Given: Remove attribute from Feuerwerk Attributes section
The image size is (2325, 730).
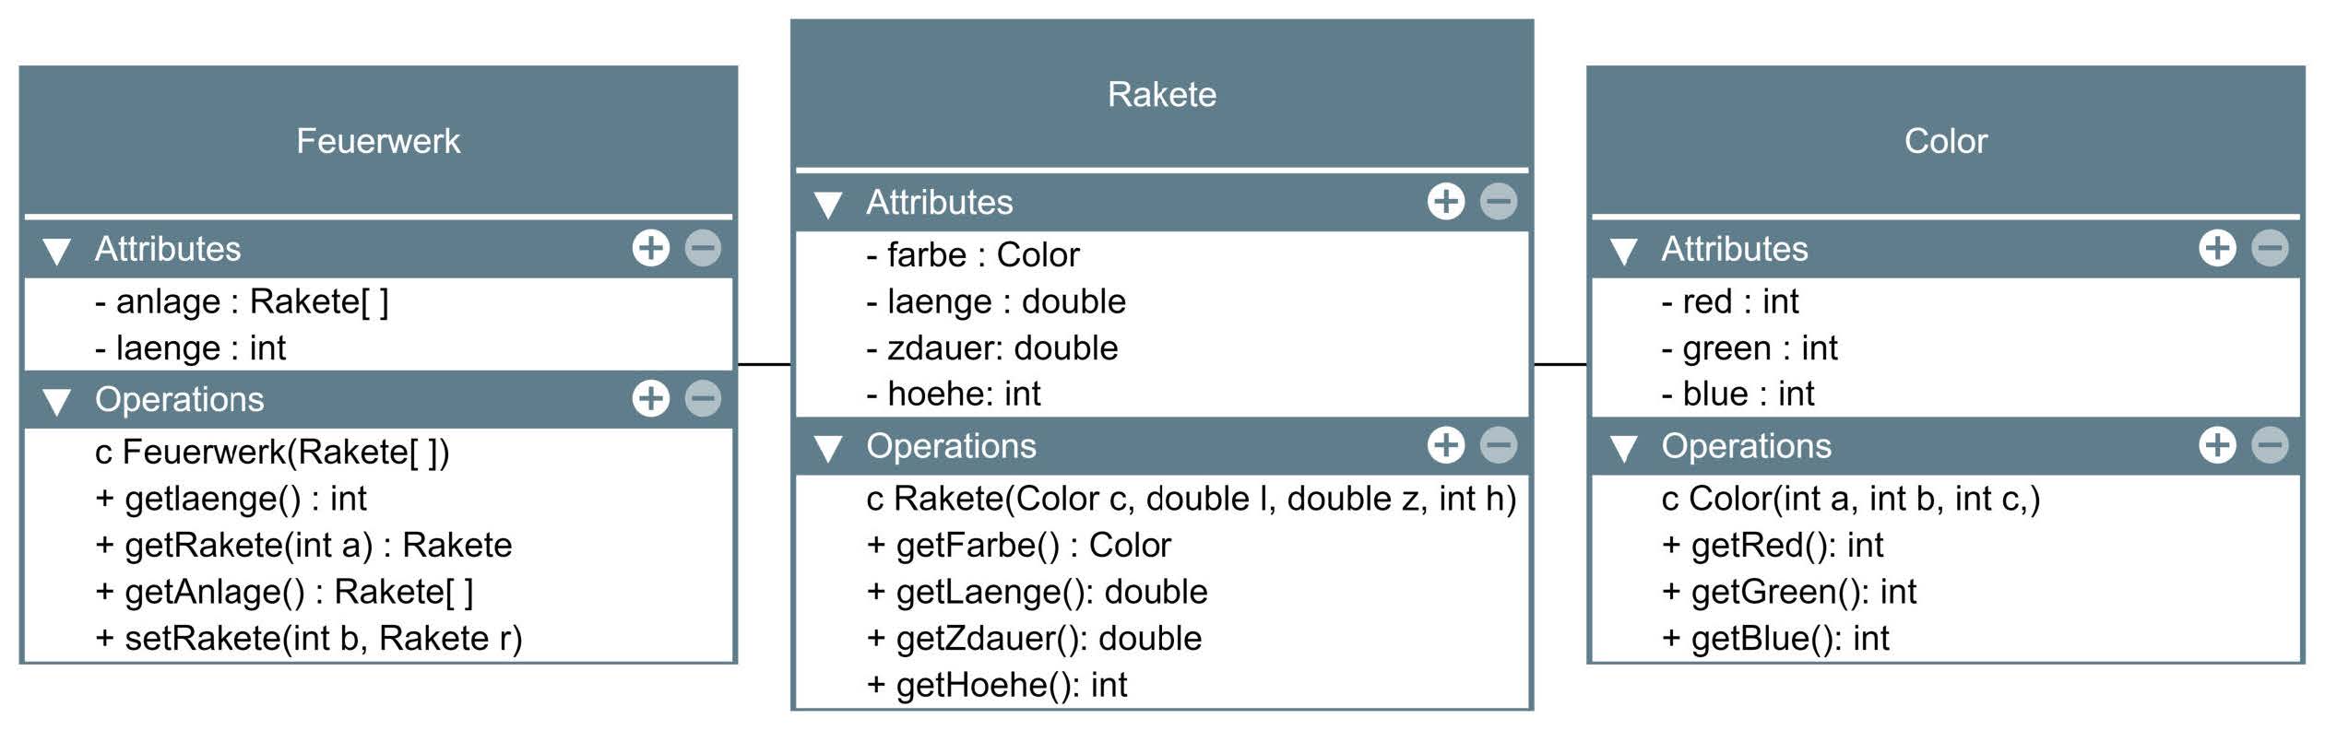Looking at the screenshot, I should pos(703,248).
